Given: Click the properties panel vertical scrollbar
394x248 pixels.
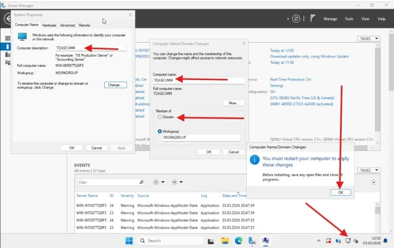Looking at the screenshot, I should pyautogui.click(x=378, y=89).
